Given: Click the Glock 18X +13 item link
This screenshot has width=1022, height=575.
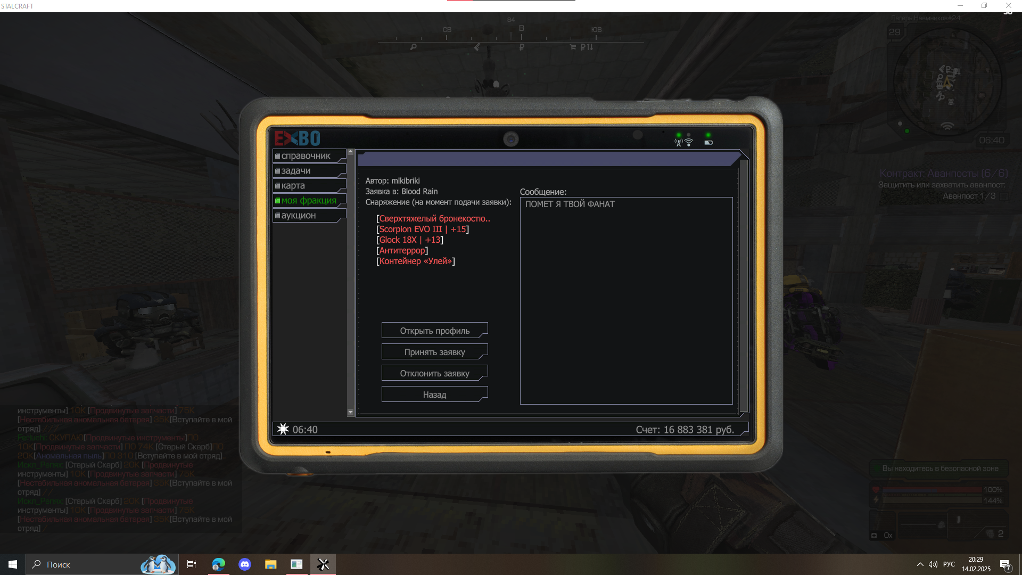Looking at the screenshot, I should [x=410, y=240].
